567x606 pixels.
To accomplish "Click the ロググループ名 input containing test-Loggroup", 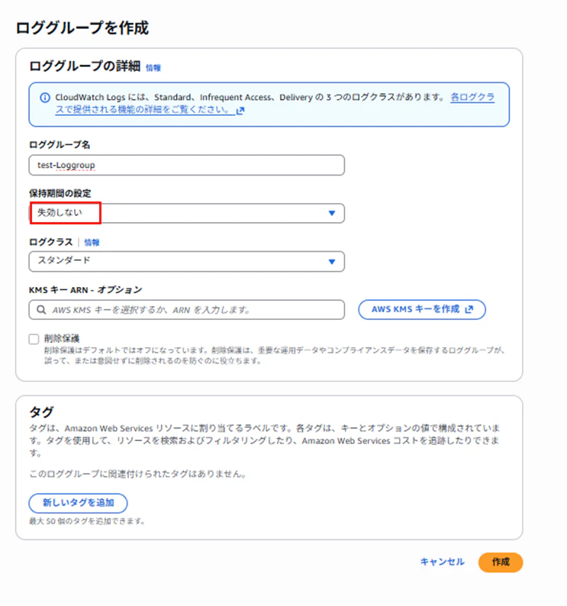I will tap(187, 165).
